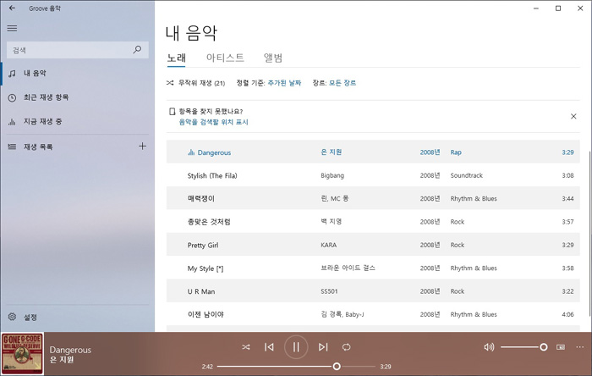Select the 총맞은 것처럼 song
This screenshot has width=592, height=376.
coord(209,222)
